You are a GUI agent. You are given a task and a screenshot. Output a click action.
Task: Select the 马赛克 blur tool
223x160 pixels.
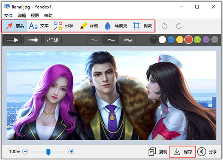point(115,26)
